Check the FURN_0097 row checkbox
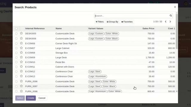Screen dimensions: 191x107 16,86
